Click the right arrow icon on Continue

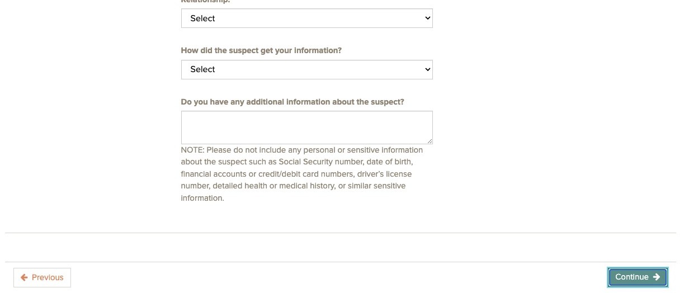pyautogui.click(x=657, y=277)
